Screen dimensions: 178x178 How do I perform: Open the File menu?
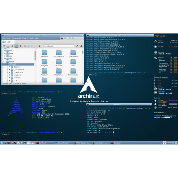point(4,38)
